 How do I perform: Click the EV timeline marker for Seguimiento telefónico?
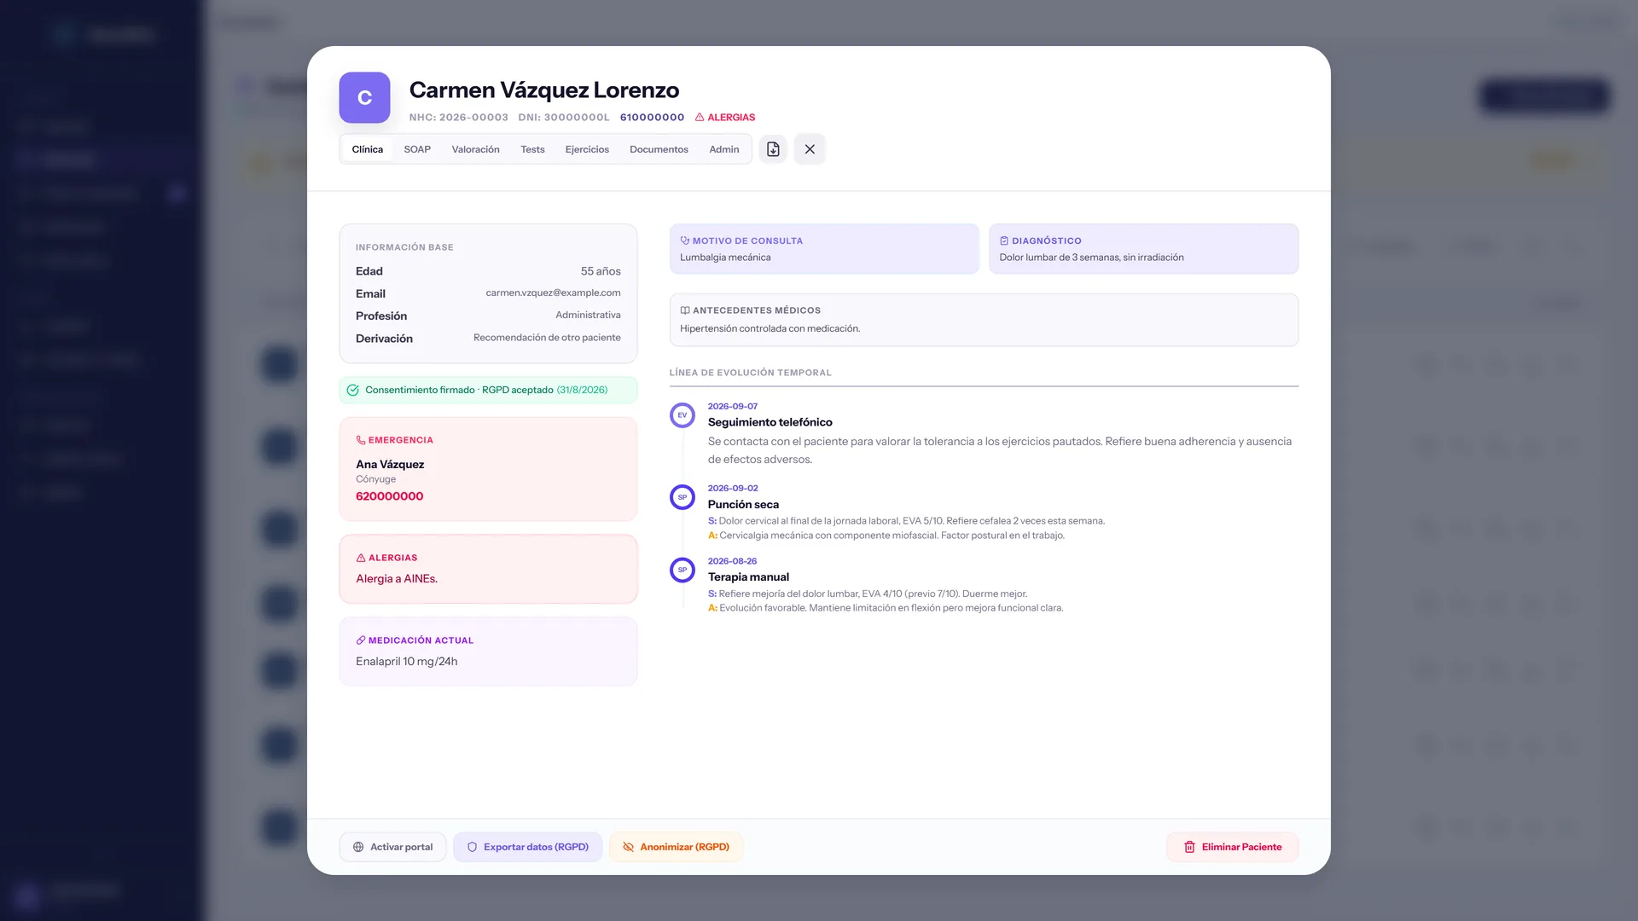(x=682, y=415)
